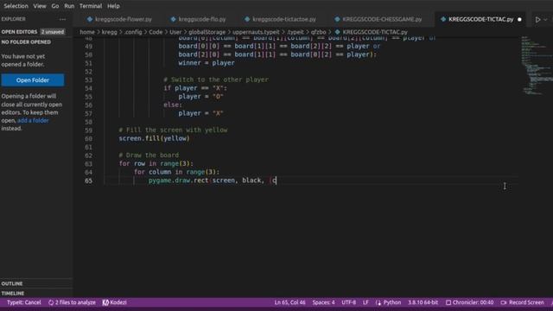553x311 pixels.
Task: Expand the Open Editors section
Action: (x=19, y=32)
